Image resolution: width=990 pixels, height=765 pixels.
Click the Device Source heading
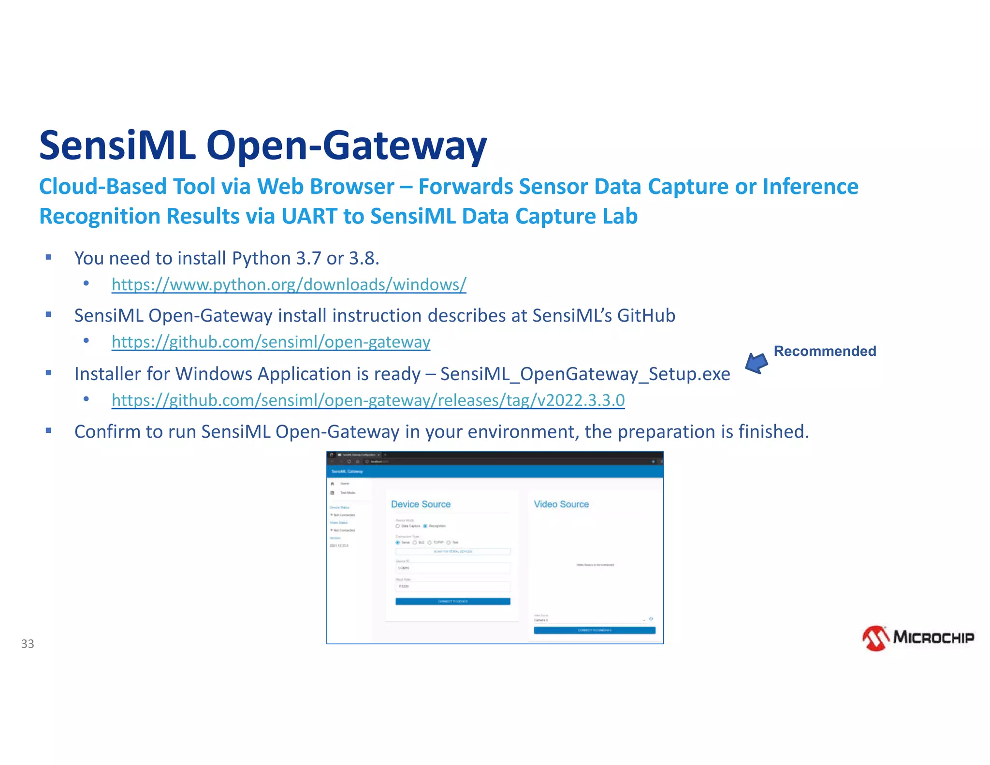point(421,504)
